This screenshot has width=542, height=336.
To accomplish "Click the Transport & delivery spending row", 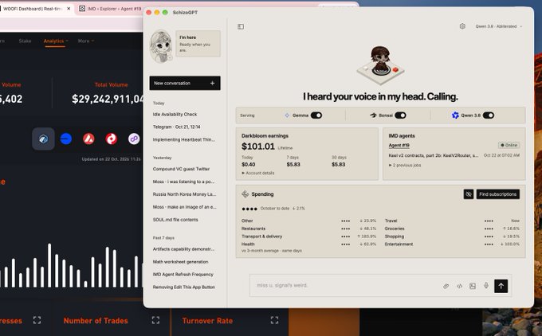I will tap(308, 236).
